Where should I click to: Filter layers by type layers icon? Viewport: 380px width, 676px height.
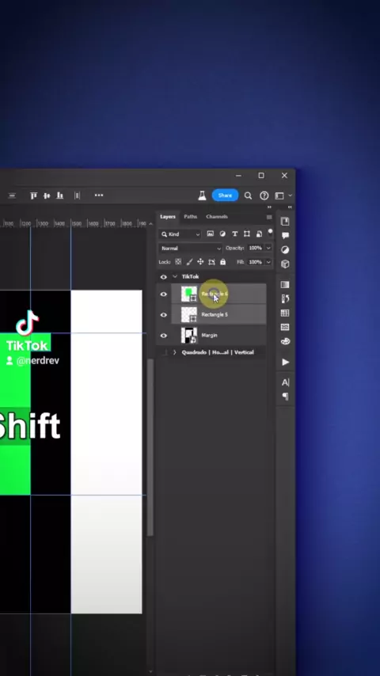click(x=234, y=234)
